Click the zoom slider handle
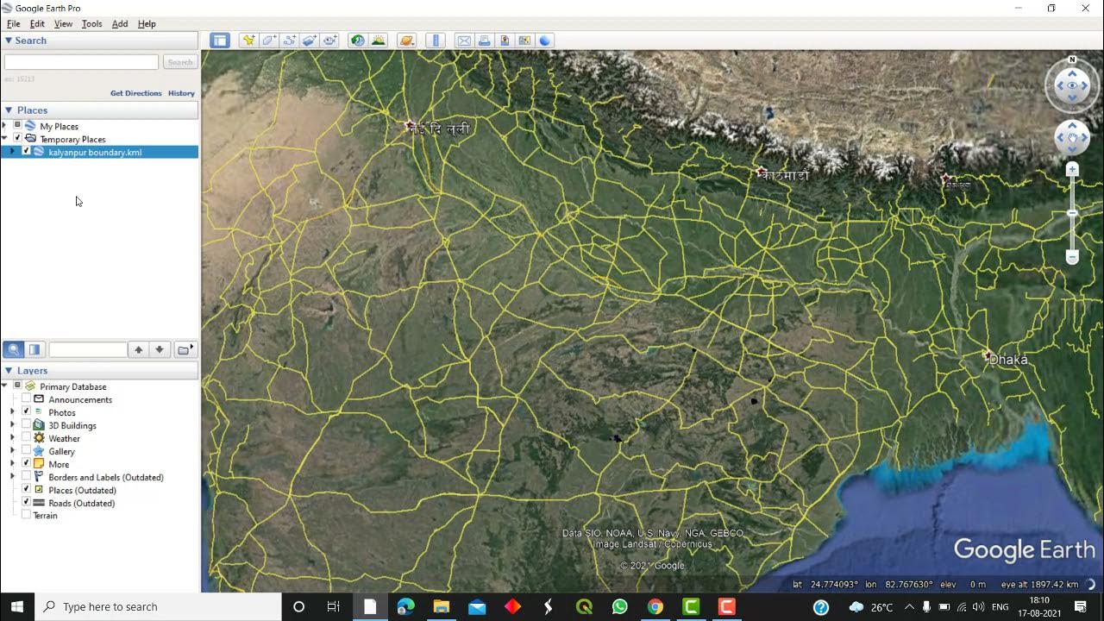Viewport: 1104px width, 621px height. coord(1072,213)
